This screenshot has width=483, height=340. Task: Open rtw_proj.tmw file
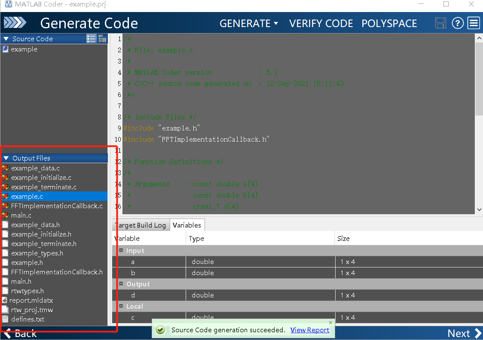pyautogui.click(x=32, y=310)
